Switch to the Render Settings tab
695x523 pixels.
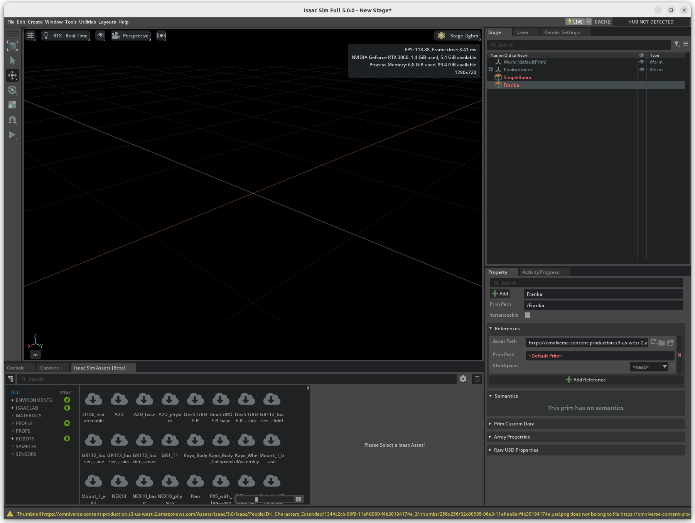coord(562,32)
